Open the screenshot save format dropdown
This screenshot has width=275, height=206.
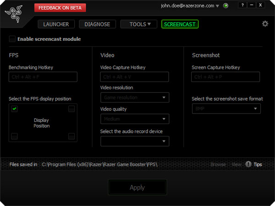[x=226, y=108]
